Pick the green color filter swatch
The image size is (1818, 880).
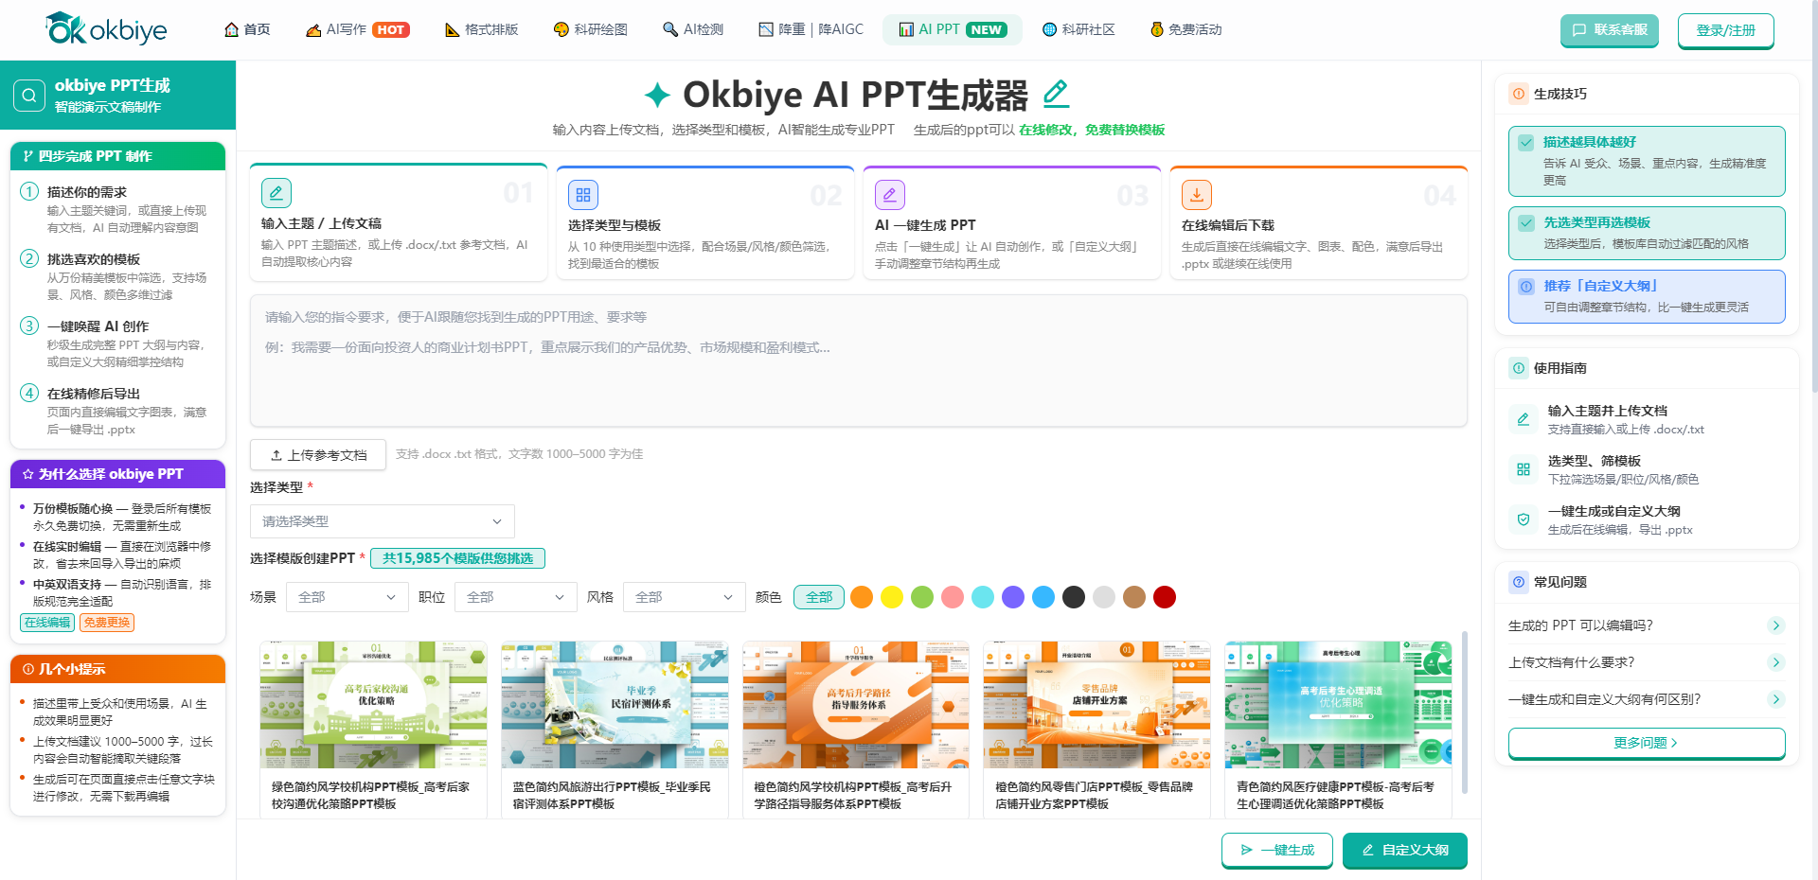pos(922,597)
